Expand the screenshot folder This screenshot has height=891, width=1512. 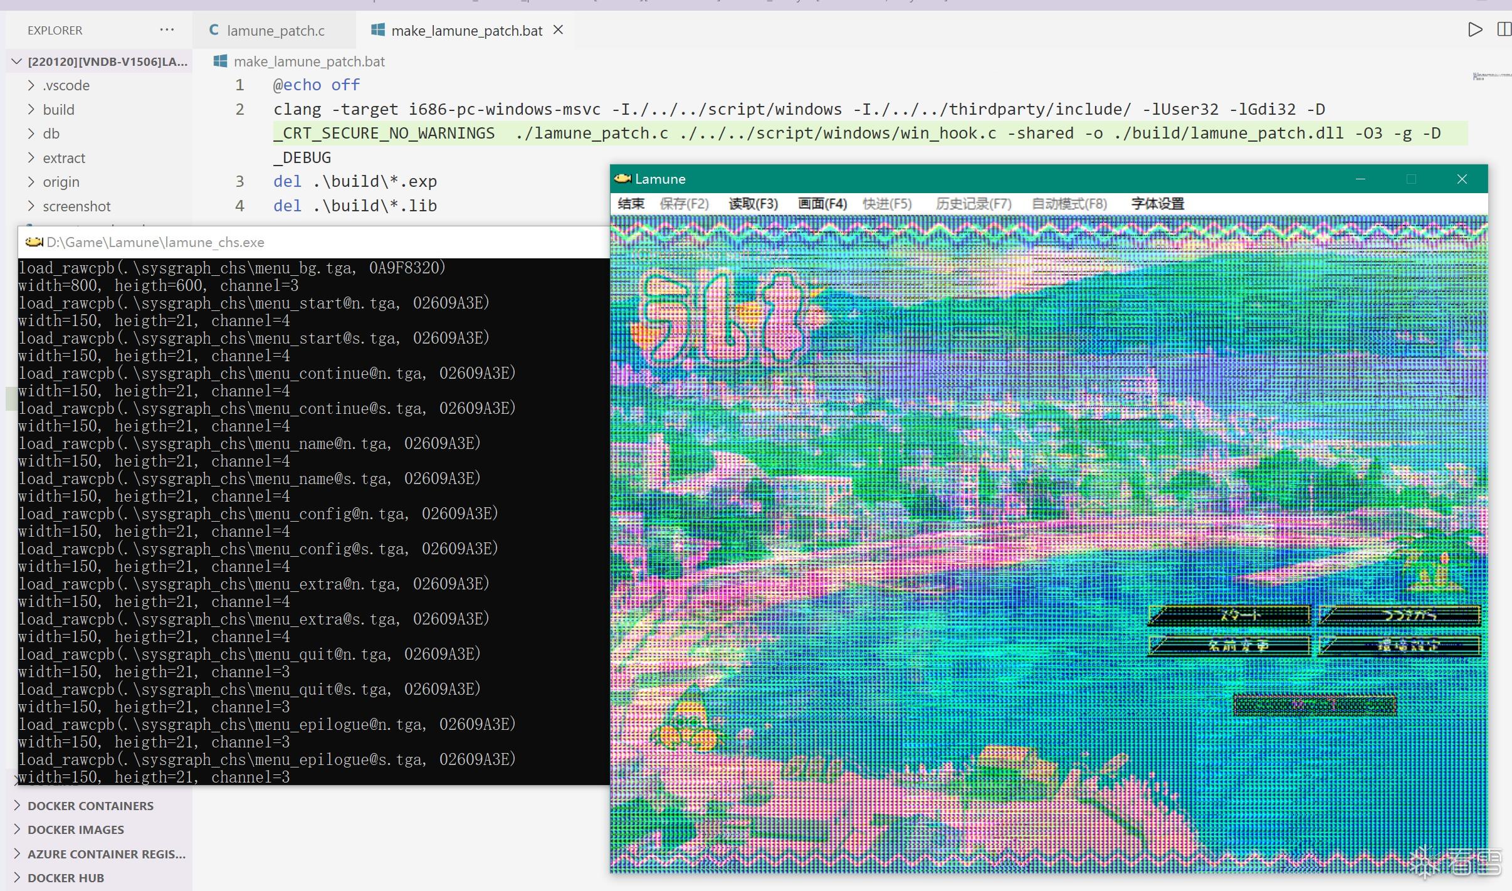point(76,206)
